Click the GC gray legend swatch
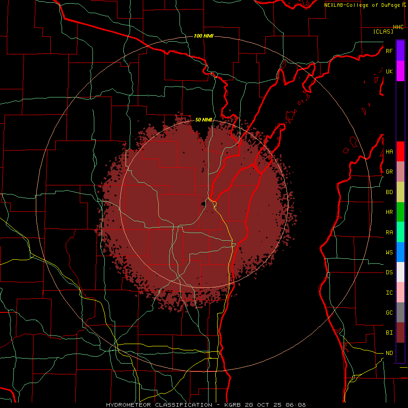This screenshot has height=408, width=408. [x=400, y=312]
